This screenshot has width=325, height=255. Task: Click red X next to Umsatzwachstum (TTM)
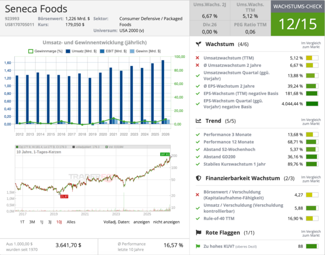(197, 58)
